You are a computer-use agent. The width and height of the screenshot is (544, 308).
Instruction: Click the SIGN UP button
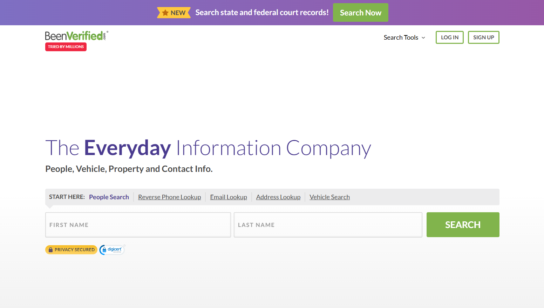point(484,38)
